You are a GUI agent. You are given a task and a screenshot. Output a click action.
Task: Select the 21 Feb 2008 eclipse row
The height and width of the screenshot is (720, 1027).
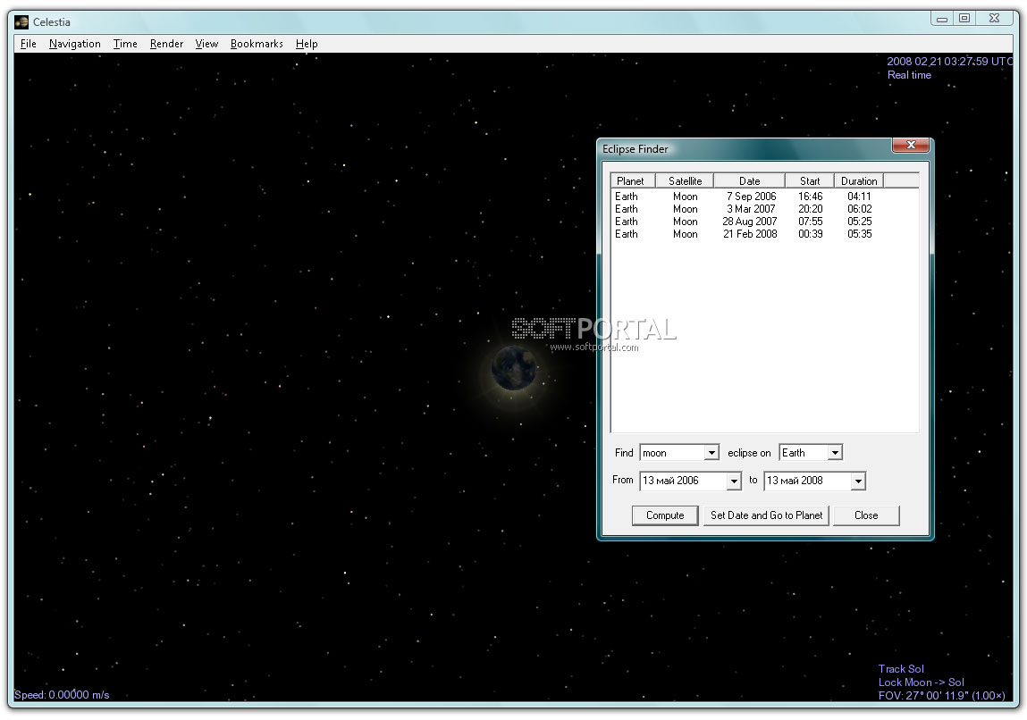[x=764, y=234]
